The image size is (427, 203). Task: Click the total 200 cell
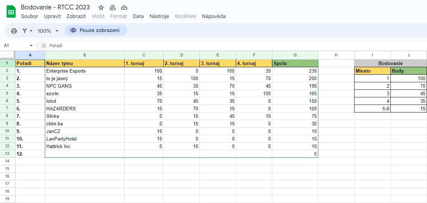pos(295,78)
